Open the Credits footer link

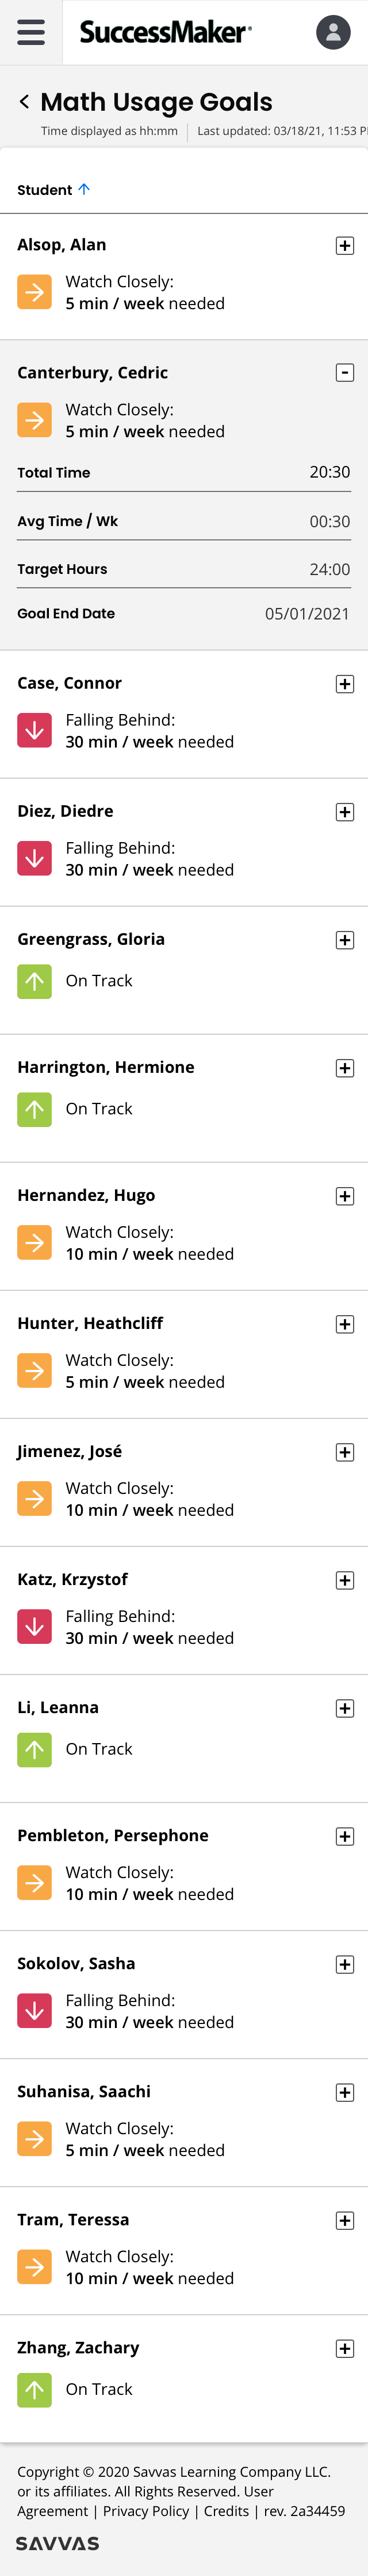227,2511
